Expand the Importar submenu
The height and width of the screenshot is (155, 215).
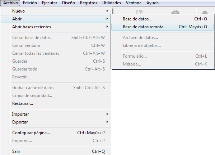pos(56,114)
